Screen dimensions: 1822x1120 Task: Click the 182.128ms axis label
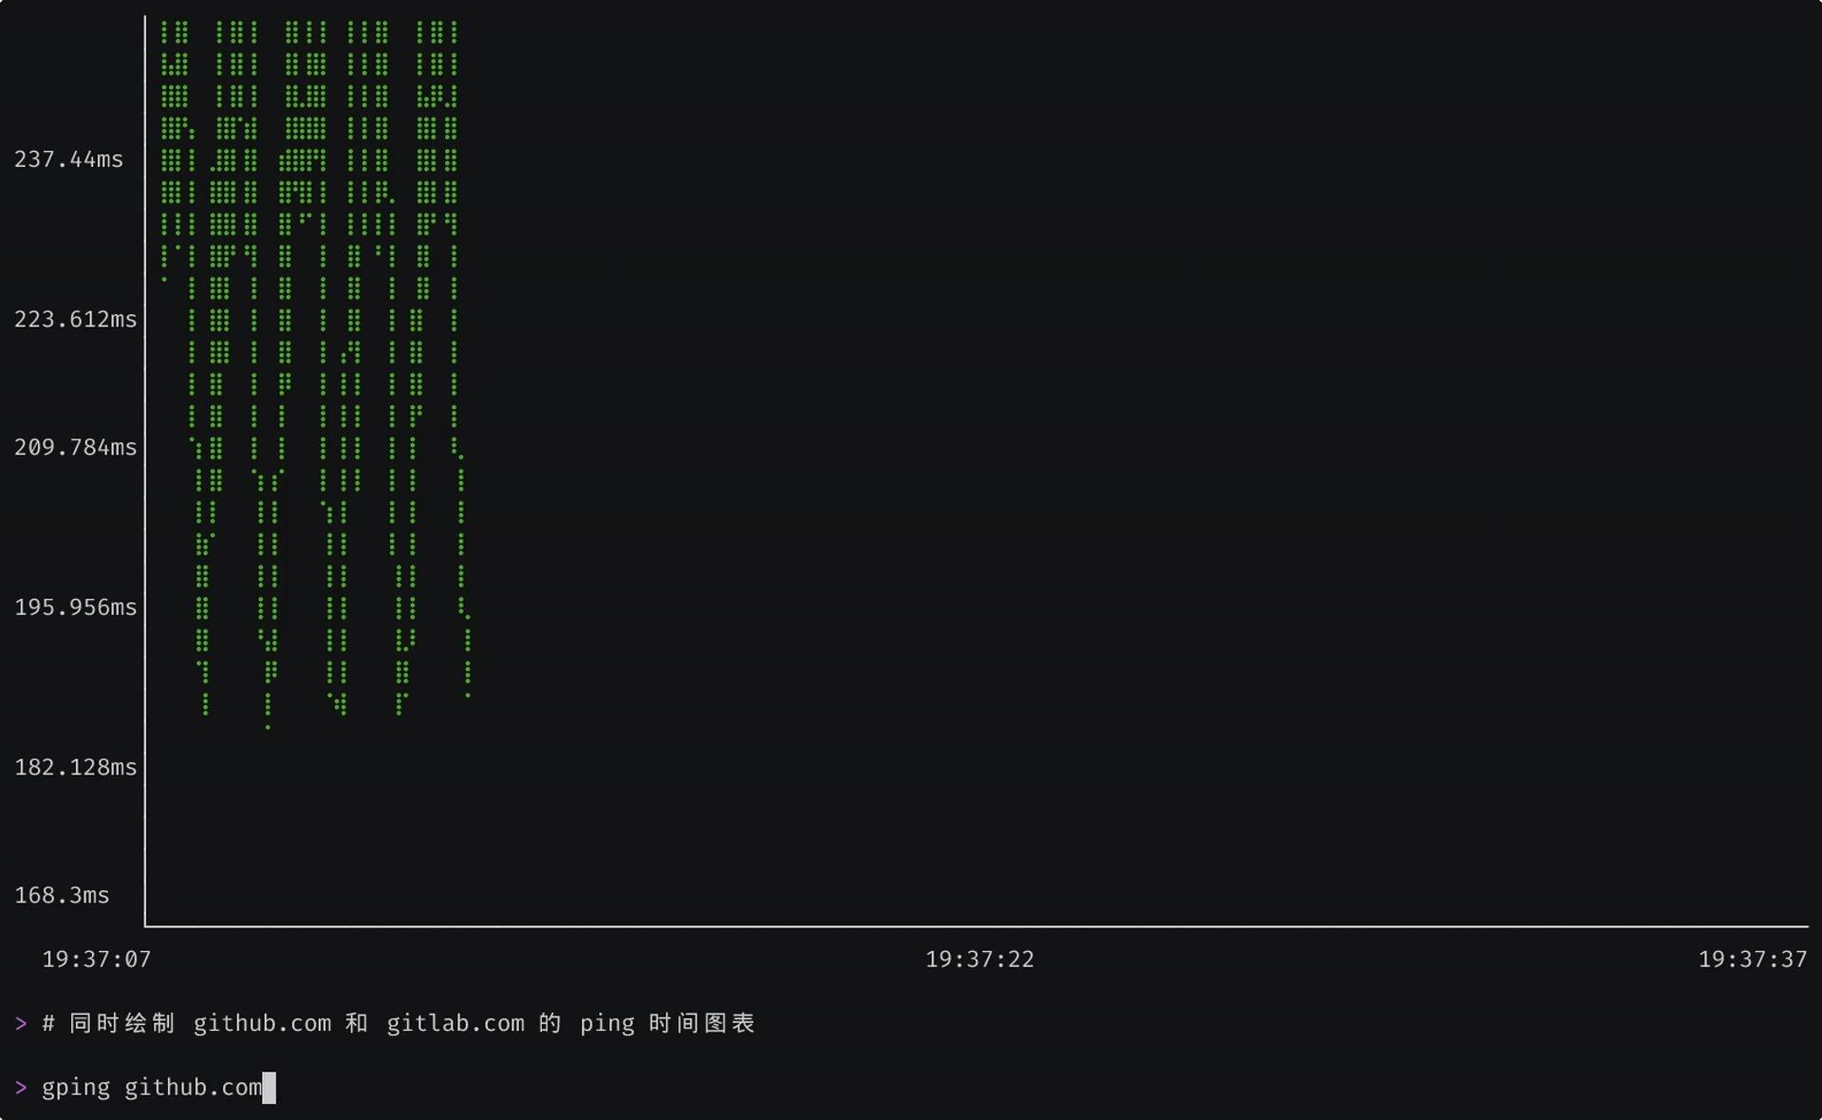coord(75,767)
